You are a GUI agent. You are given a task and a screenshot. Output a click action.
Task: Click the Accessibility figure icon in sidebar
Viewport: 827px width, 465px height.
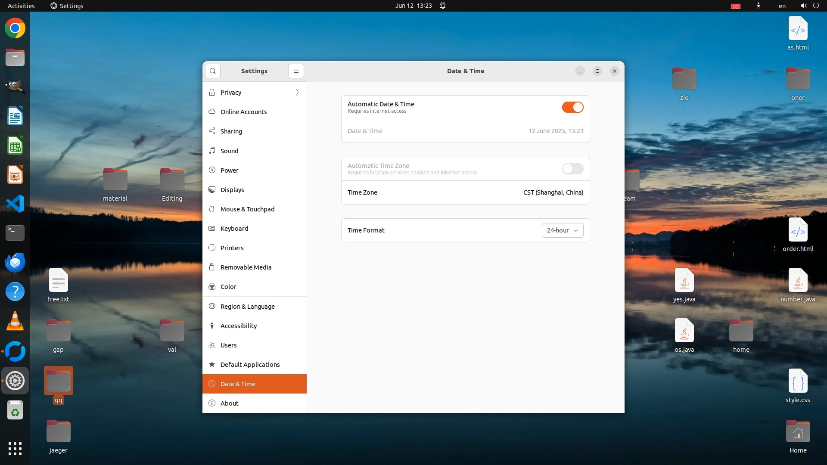coord(212,325)
